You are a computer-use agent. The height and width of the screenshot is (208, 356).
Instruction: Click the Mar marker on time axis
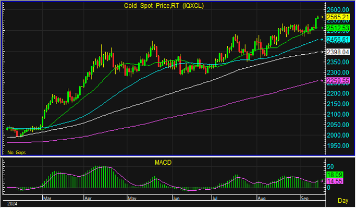(47, 199)
